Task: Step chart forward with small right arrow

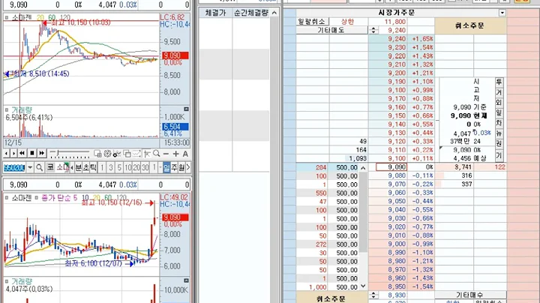Action: tap(13, 153)
